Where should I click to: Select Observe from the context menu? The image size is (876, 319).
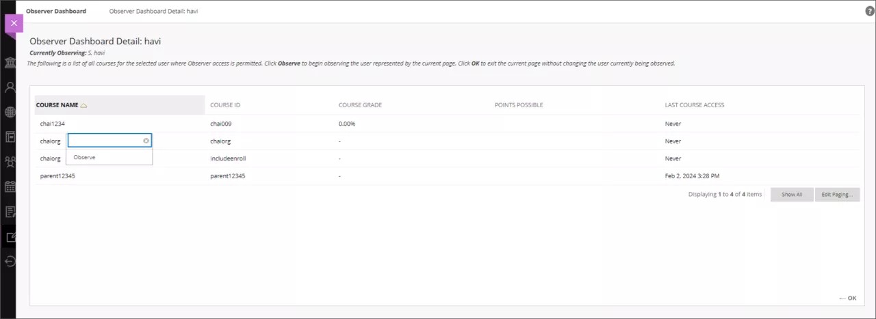(x=84, y=157)
